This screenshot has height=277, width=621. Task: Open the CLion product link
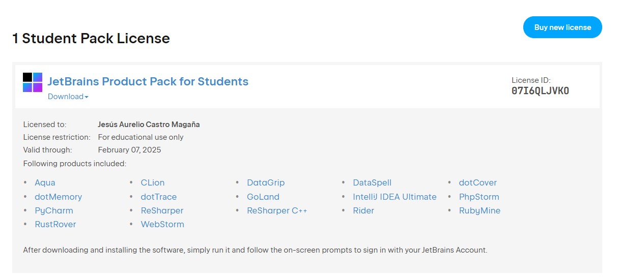pos(153,182)
